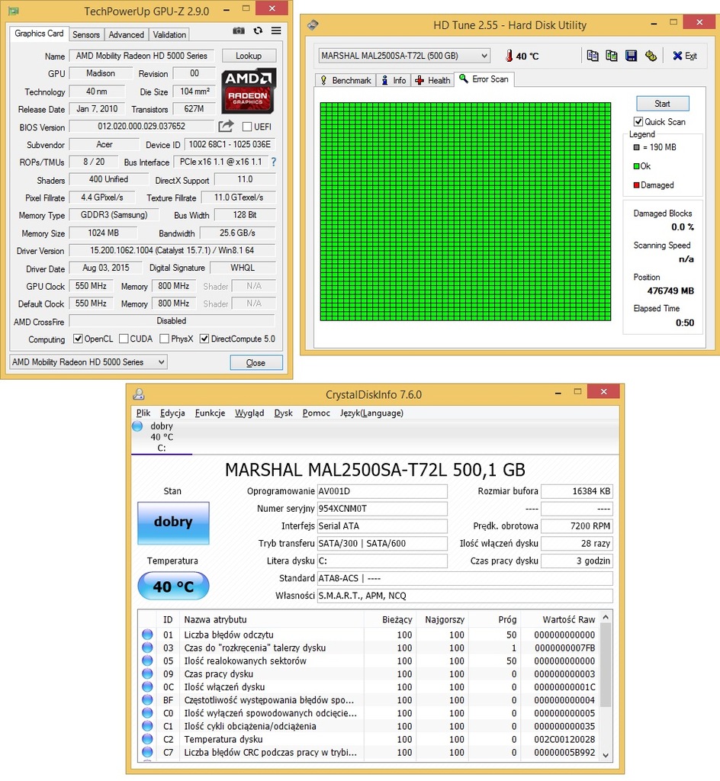Click the gray 190 MB legend swatch
The width and height of the screenshot is (720, 781).
point(636,147)
